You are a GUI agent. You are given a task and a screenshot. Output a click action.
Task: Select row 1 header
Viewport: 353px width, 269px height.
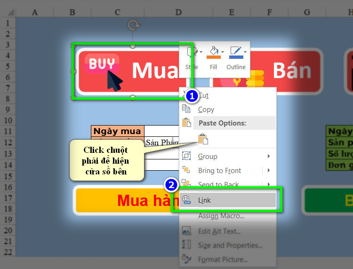(8, 23)
